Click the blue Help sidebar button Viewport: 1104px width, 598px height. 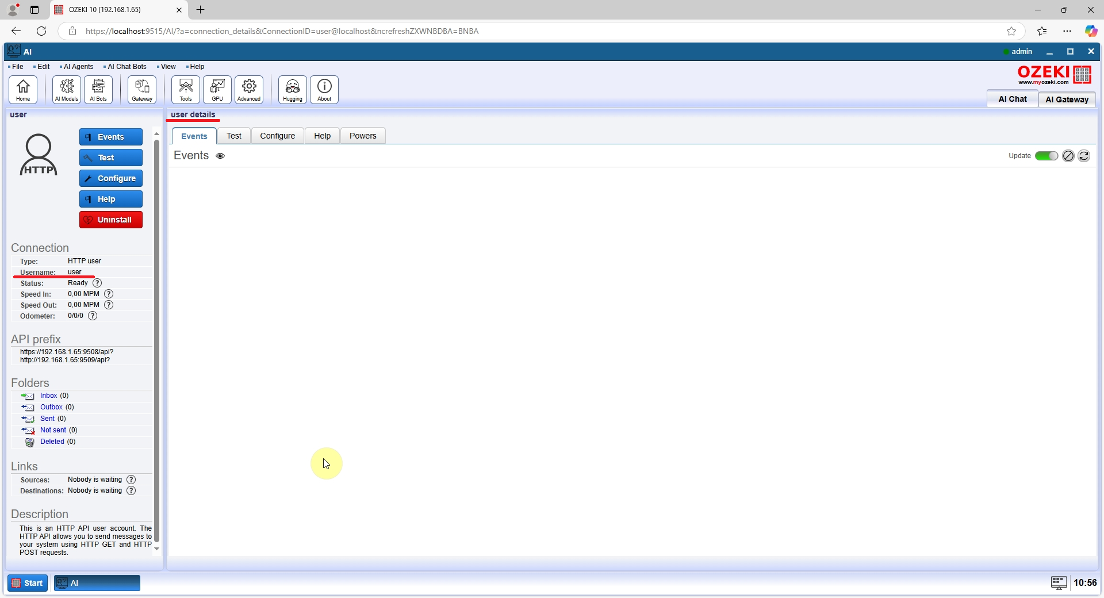[111, 199]
